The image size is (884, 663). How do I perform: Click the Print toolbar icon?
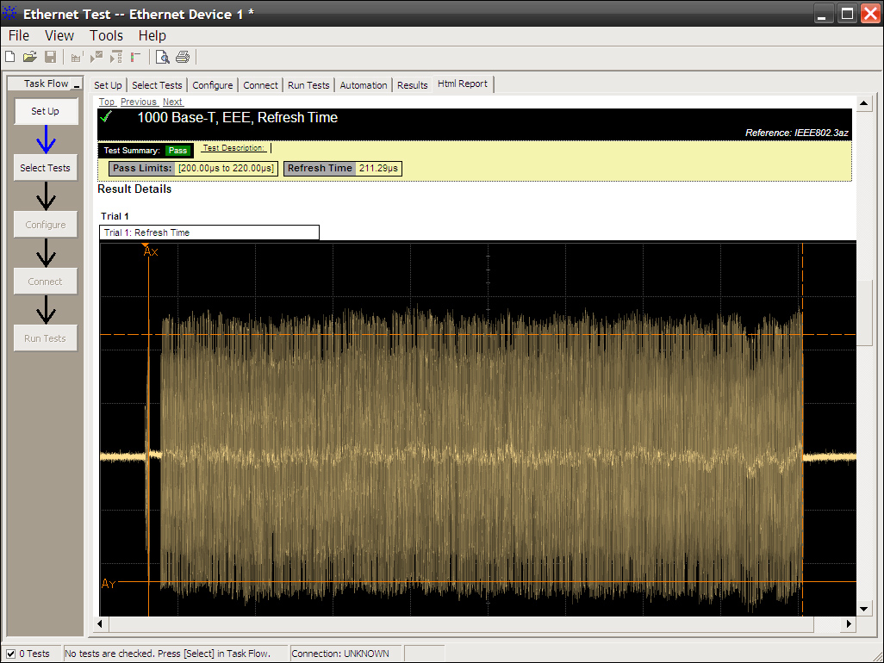click(x=183, y=58)
